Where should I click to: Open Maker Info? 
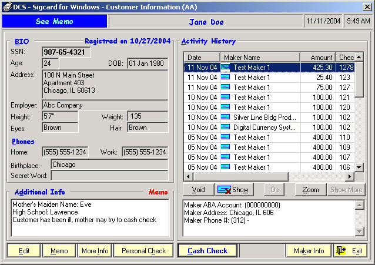pyautogui.click(x=309, y=251)
